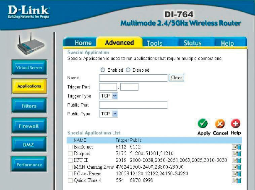Click the green Apply checkmark icon
Viewport: 255px width, 190px height.
pyautogui.click(x=203, y=123)
